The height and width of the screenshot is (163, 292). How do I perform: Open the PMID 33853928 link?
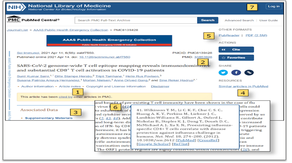tap(203, 57)
